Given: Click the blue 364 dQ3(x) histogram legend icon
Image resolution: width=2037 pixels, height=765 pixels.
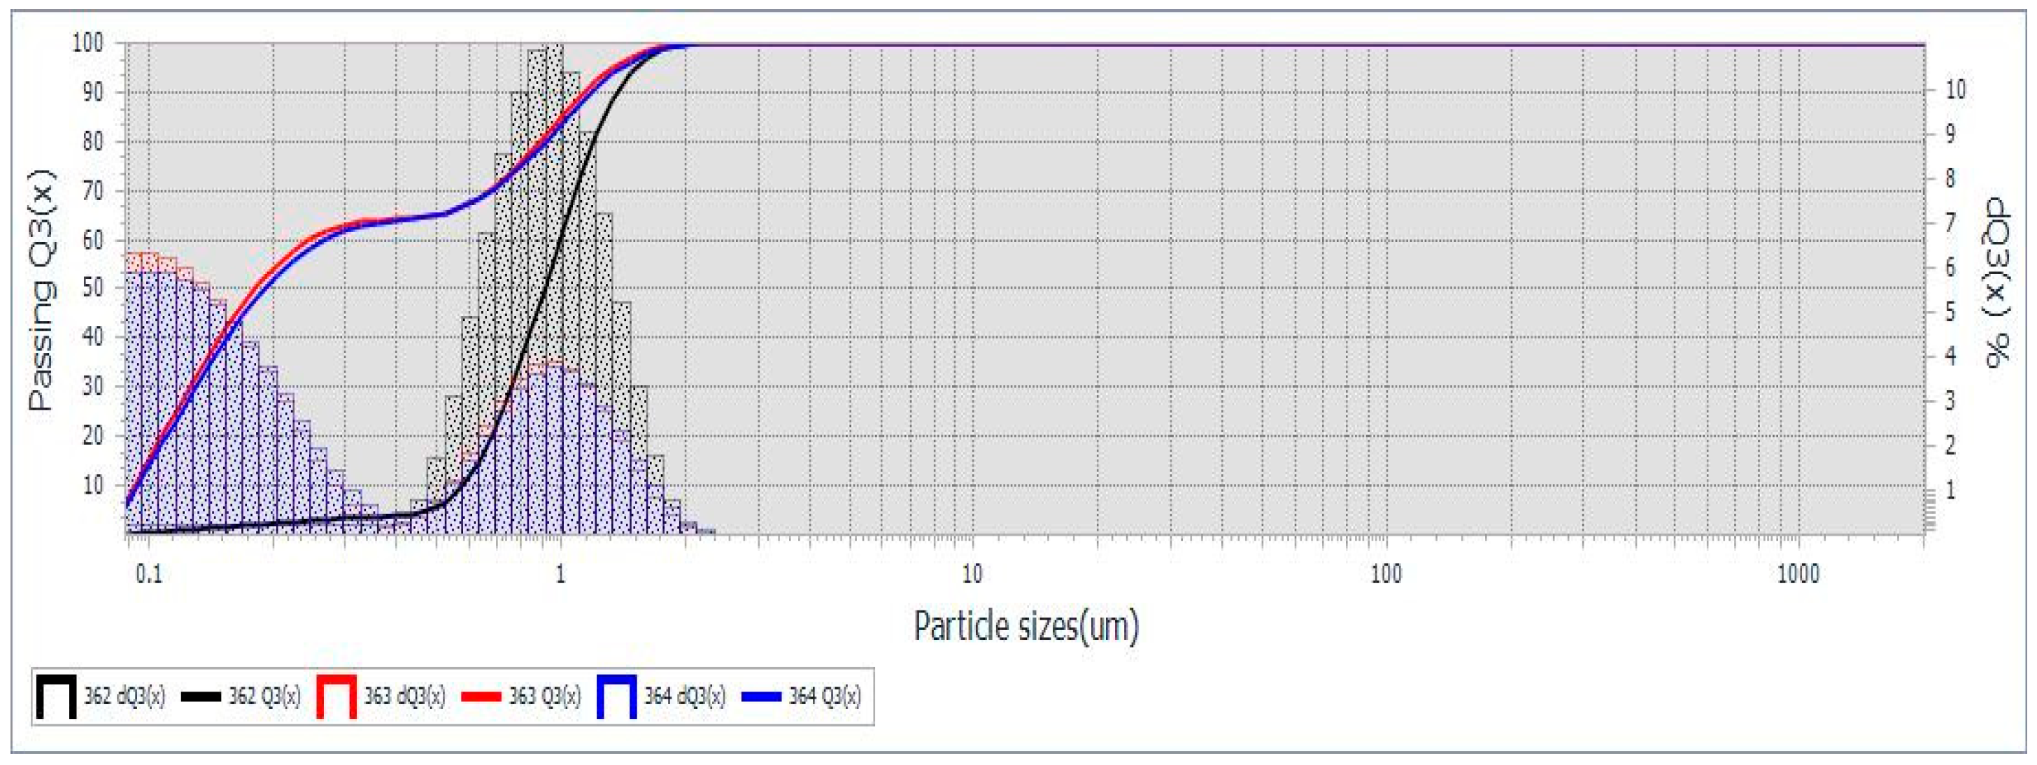Looking at the screenshot, I should 617,696.
